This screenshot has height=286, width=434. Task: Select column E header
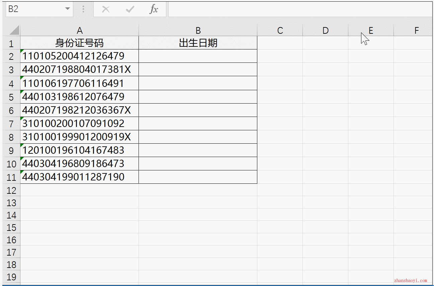(371, 31)
